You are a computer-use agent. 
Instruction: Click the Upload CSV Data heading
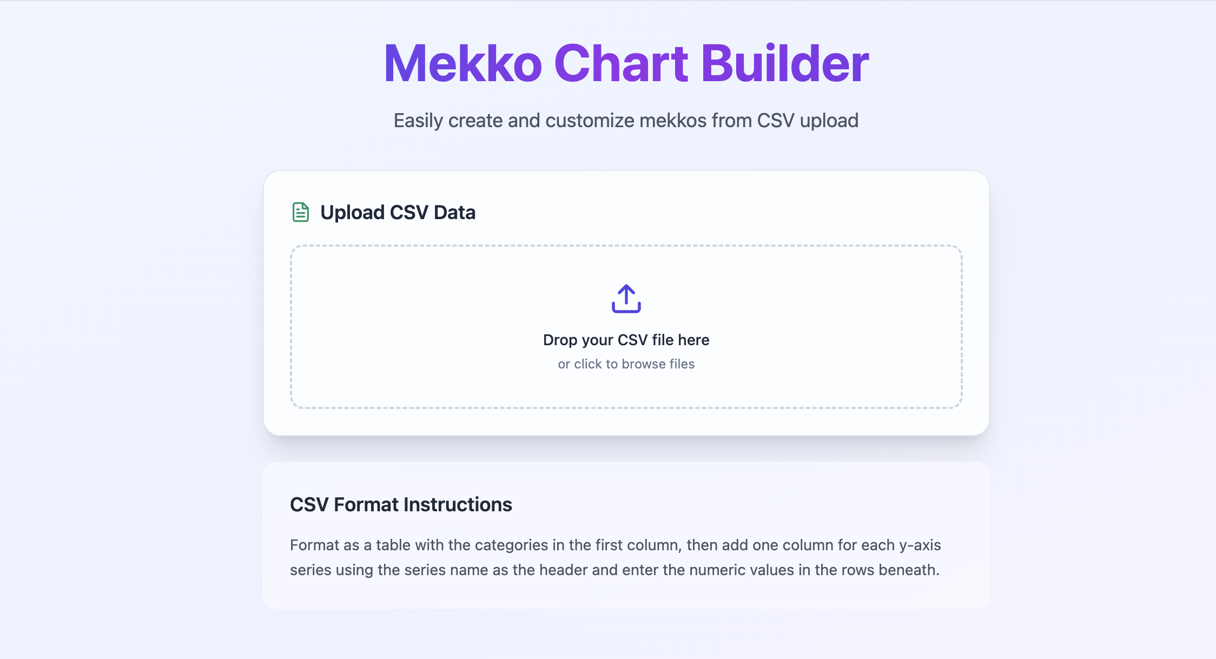click(398, 212)
